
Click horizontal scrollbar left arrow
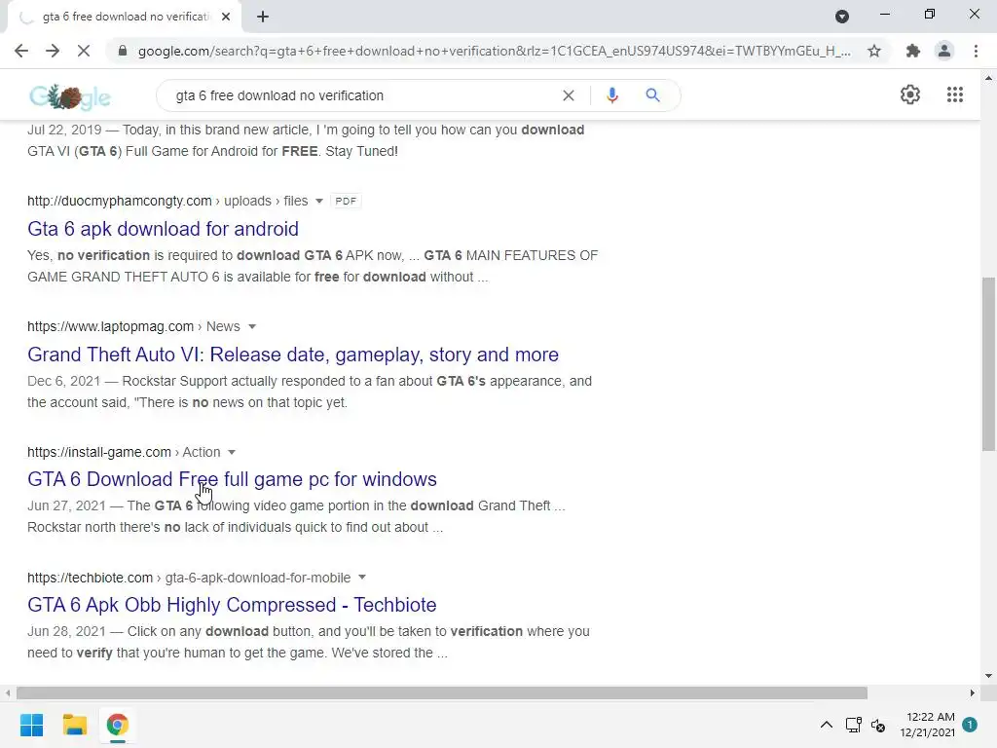[8, 692]
